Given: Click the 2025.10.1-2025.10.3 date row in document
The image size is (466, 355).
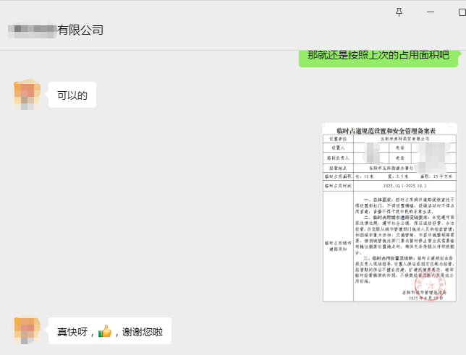Looking at the screenshot, I should [x=403, y=185].
